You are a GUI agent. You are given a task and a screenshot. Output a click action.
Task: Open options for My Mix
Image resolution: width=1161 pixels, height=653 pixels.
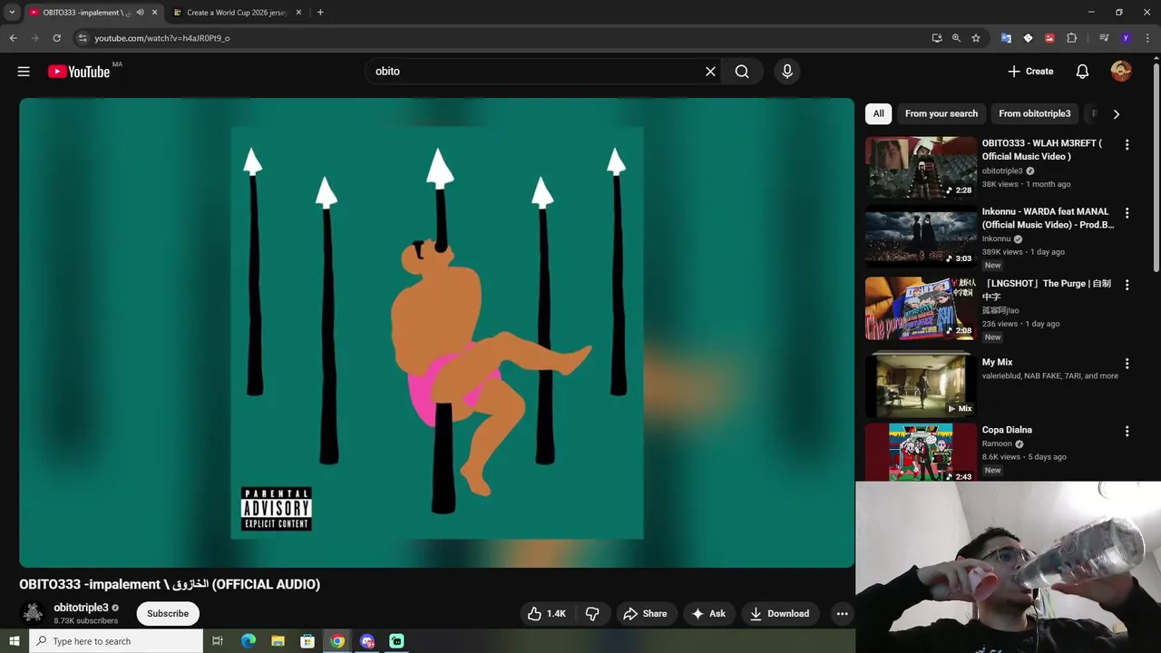pos(1127,363)
